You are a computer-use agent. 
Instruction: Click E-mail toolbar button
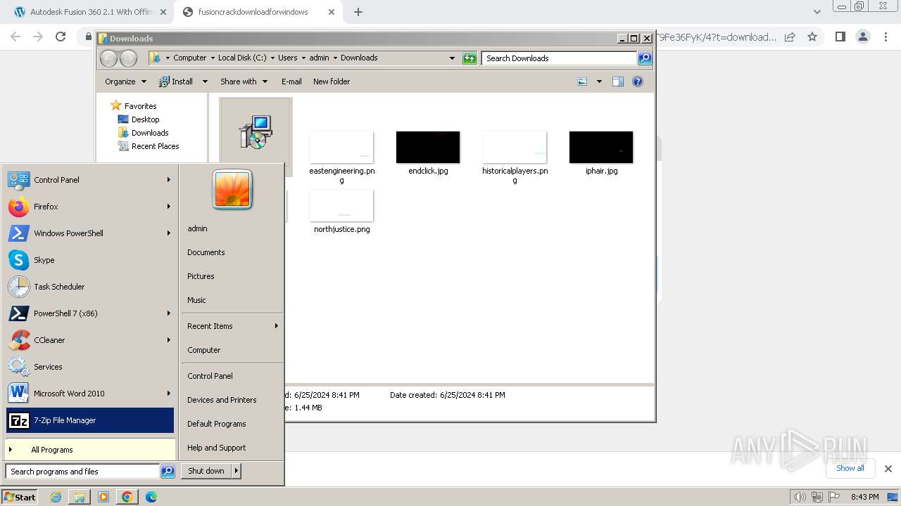[291, 82]
